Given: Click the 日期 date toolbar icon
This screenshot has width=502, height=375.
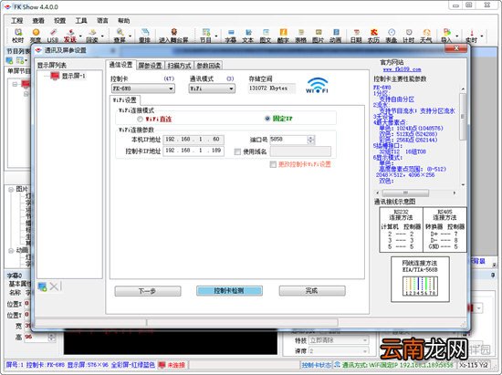Looking at the screenshot, I should (x=356, y=36).
